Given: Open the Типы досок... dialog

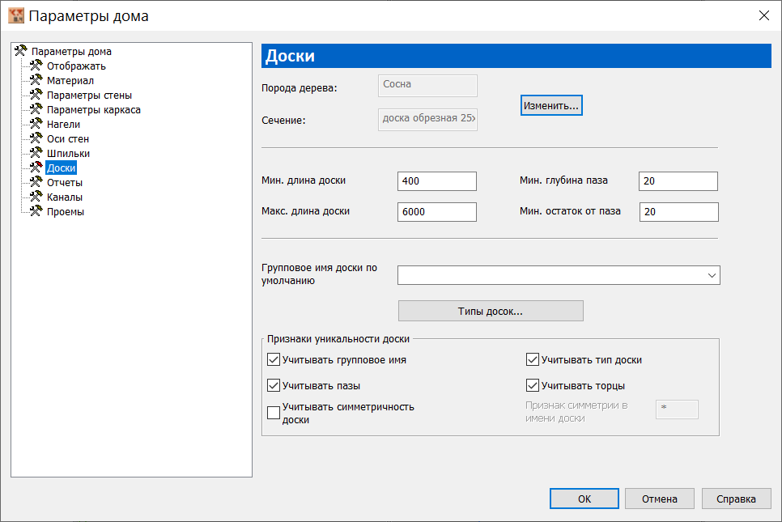Looking at the screenshot, I should click(x=491, y=311).
